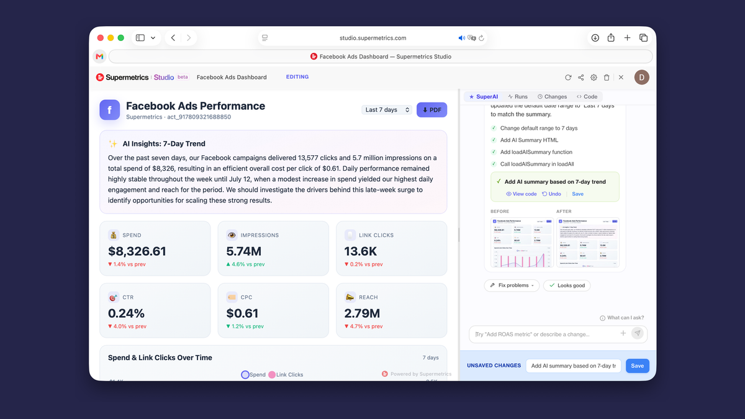Click the browser forward arrow
This screenshot has height=419, width=745.
click(x=189, y=38)
